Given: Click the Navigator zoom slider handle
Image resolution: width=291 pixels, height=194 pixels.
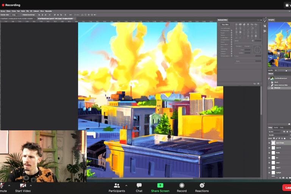Looking at the screenshot, I should click(286, 70).
